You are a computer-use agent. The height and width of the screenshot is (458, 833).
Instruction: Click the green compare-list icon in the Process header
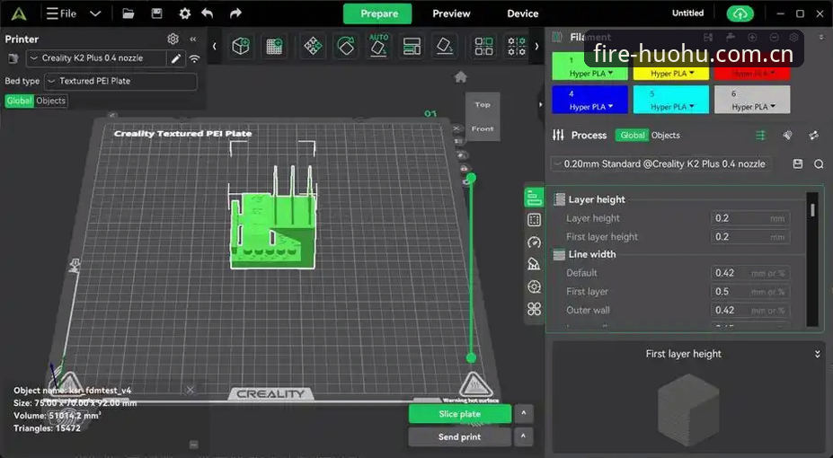coord(761,136)
